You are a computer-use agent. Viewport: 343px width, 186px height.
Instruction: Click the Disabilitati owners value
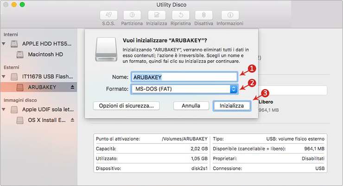[x=313, y=159]
